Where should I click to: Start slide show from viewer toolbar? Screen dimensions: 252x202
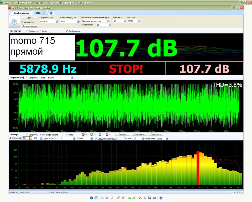(x=112, y=198)
